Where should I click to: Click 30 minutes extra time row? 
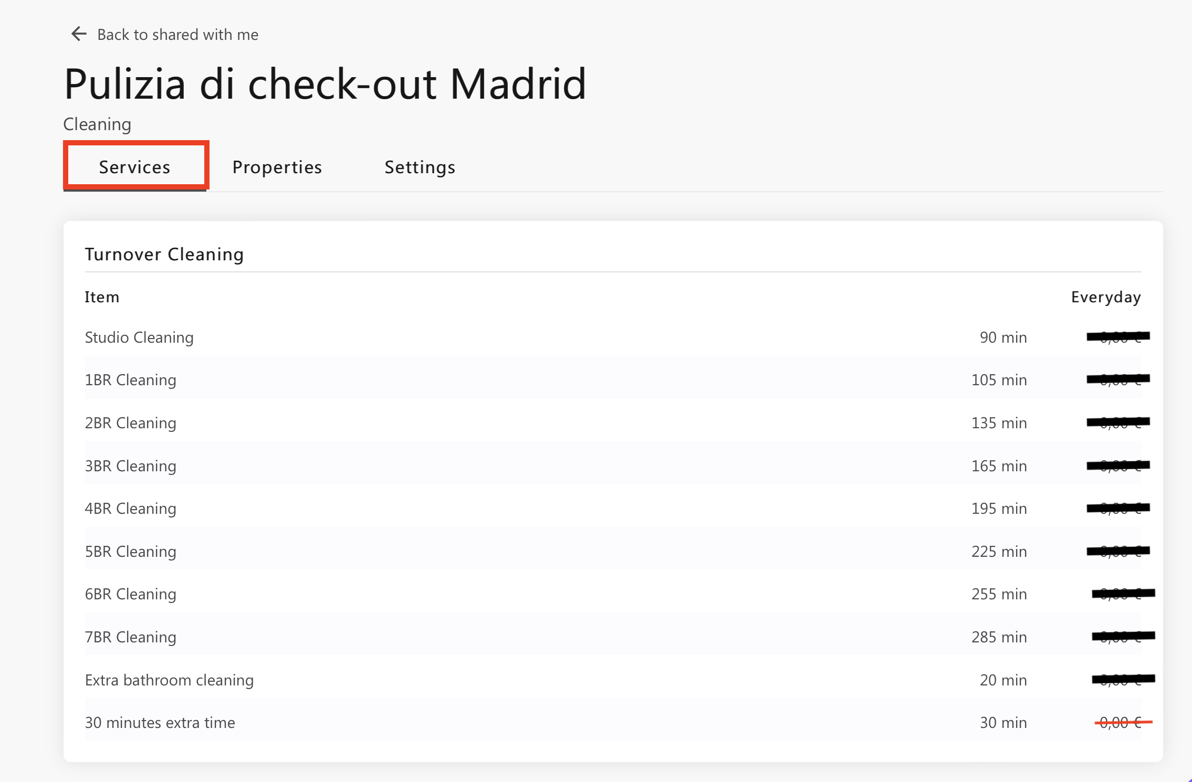613,723
